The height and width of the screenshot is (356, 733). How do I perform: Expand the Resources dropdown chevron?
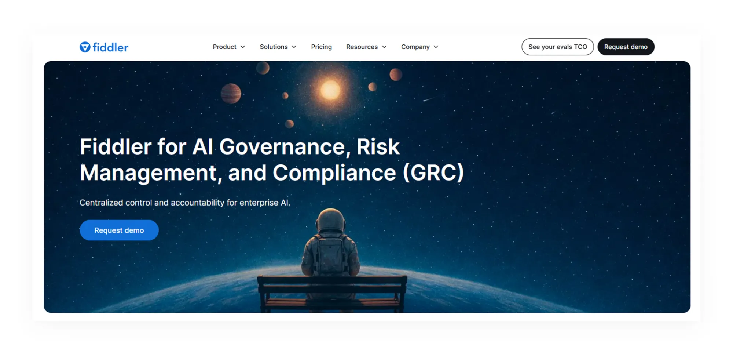point(384,47)
